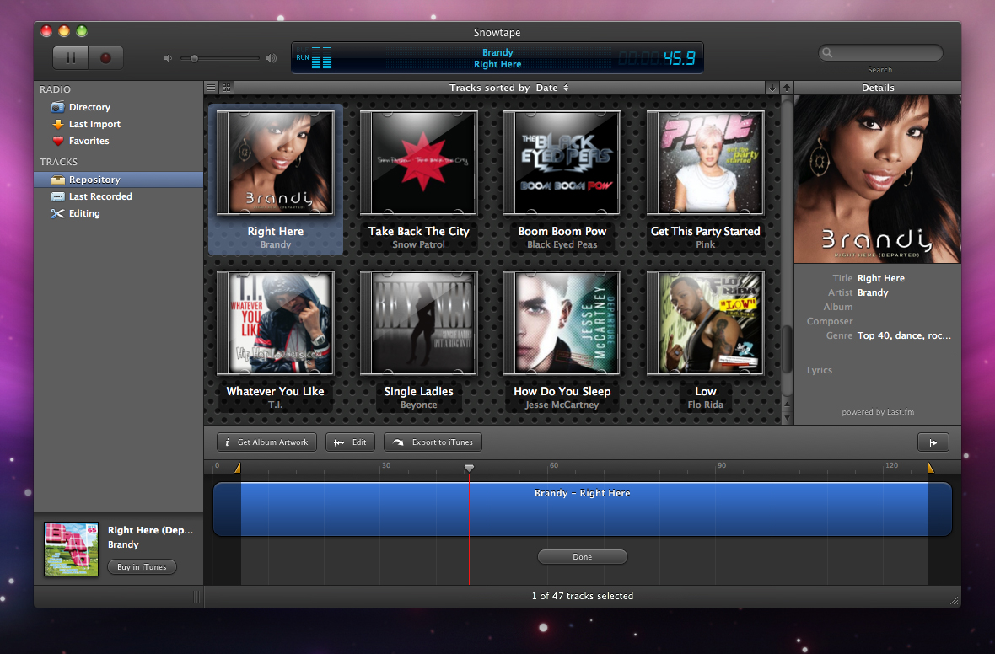
Task: Select Take Back The City album cover
Action: tap(419, 163)
